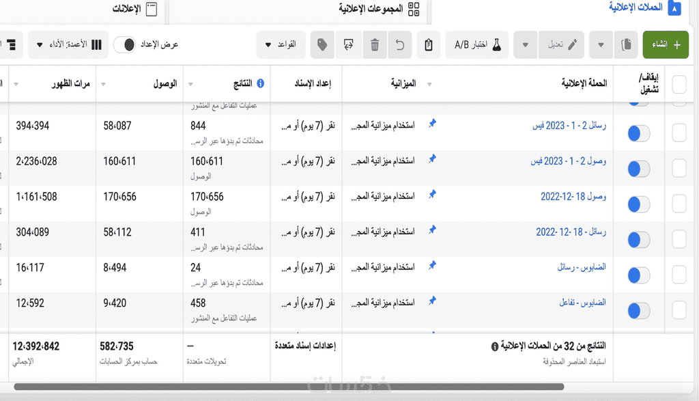Viewport: 699px width, 401px height.
Task: Click the green إنشاء create button
Action: (x=666, y=44)
